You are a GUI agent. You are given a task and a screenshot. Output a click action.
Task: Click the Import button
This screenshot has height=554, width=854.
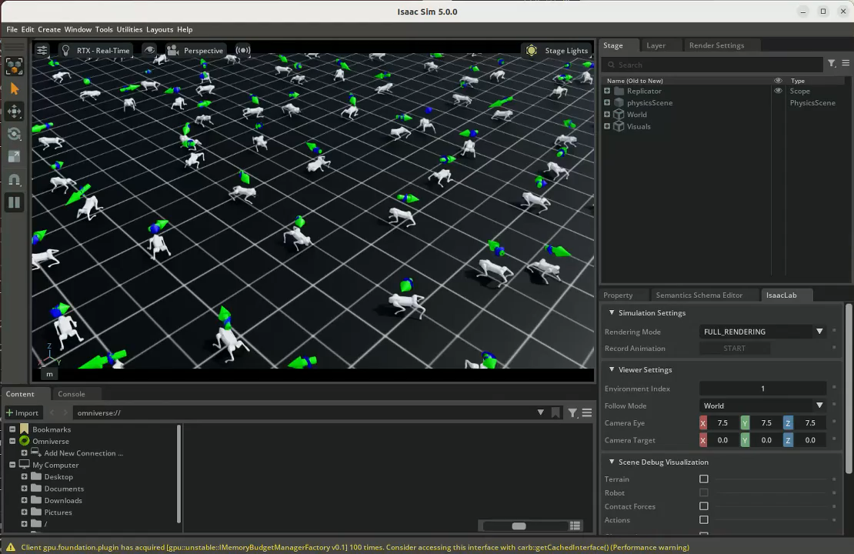[22, 412]
